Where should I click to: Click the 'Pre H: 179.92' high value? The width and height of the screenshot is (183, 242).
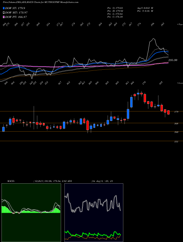coord(115,11)
